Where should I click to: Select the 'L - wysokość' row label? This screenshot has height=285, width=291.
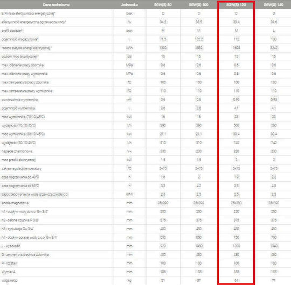pyautogui.click(x=11, y=246)
